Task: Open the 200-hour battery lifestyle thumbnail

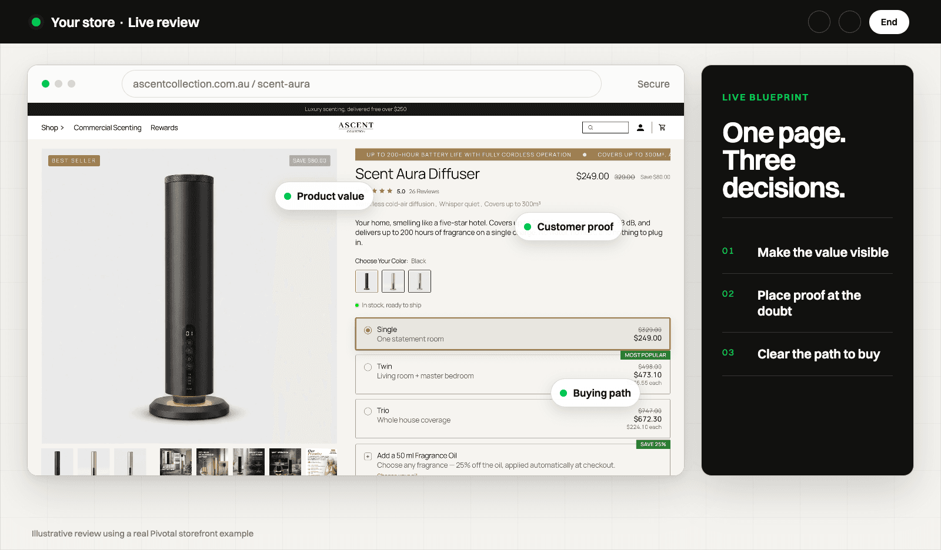Action: pos(212,462)
